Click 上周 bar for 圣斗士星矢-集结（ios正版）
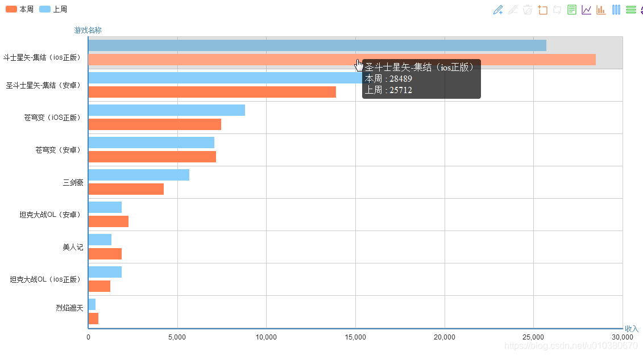The width and height of the screenshot is (643, 356). coord(317,45)
